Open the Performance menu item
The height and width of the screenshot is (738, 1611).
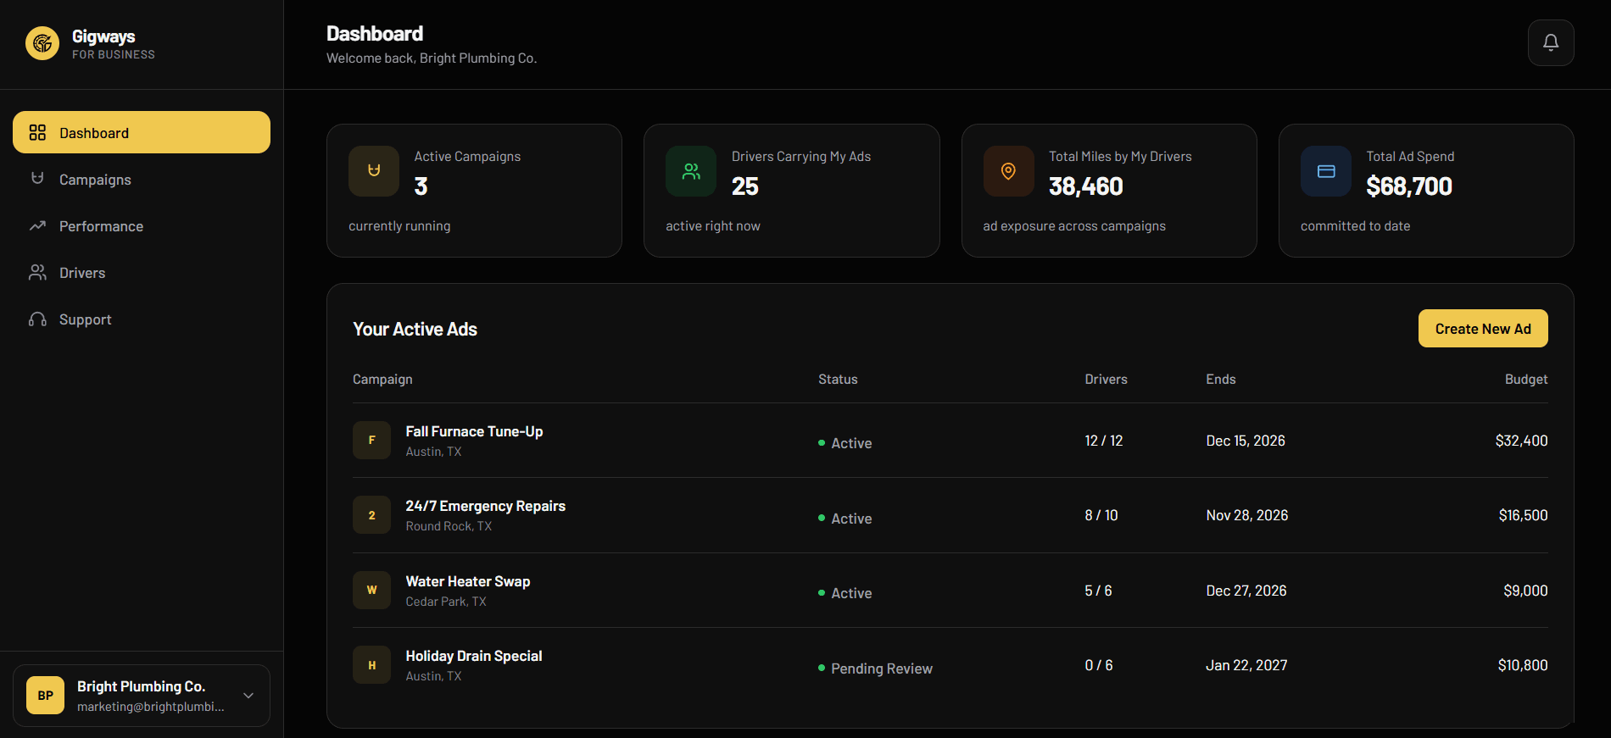(x=142, y=225)
